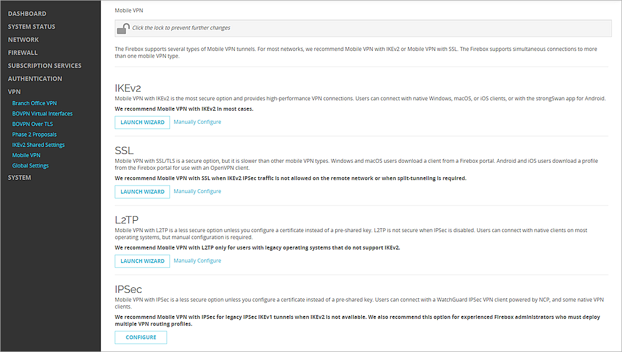Manually configure IKEv2 VPN
The image size is (622, 352).
197,122
